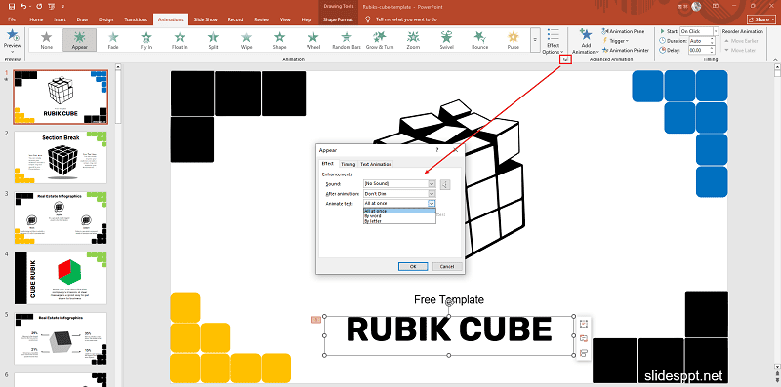Click the 'Free Template' text on slide

[x=449, y=299]
